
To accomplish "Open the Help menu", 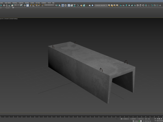I will (x=53, y=3).
